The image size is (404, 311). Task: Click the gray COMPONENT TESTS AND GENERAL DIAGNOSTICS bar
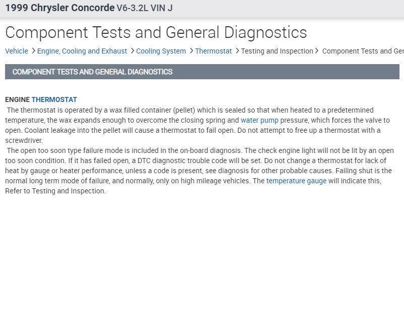pyautogui.click(x=201, y=72)
